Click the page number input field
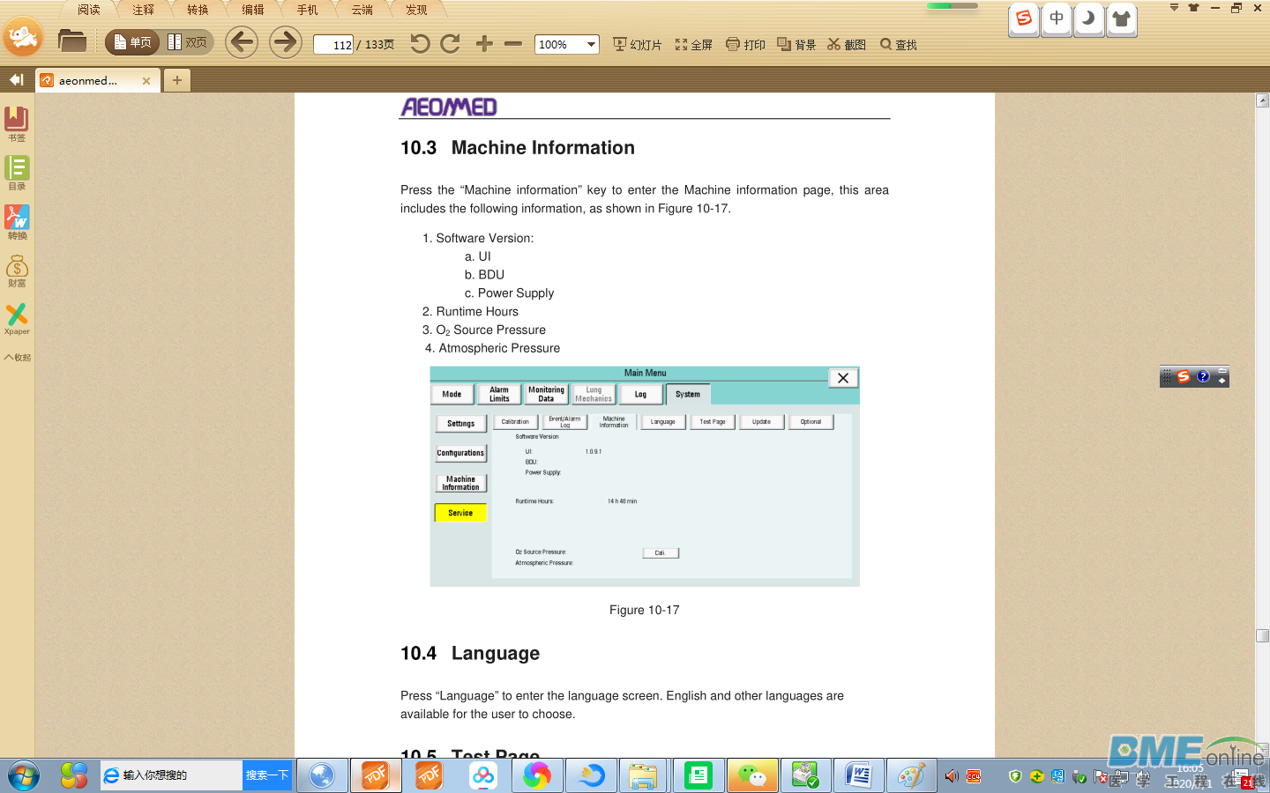The width and height of the screenshot is (1270, 793). [334, 45]
